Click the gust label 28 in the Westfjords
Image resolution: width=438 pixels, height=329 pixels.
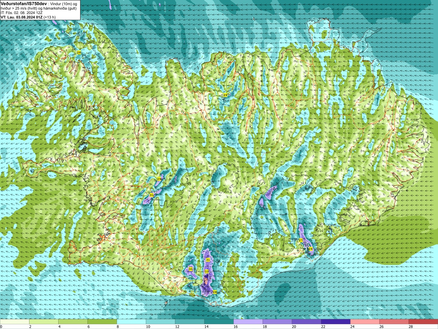[x=79, y=52]
